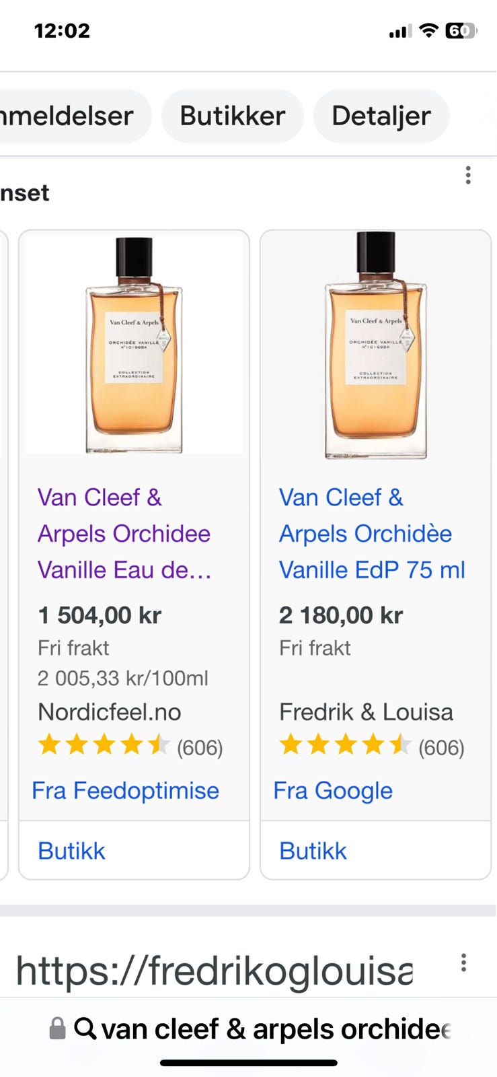
Task: Tap the battery indicator in status bar
Action: coord(461,30)
